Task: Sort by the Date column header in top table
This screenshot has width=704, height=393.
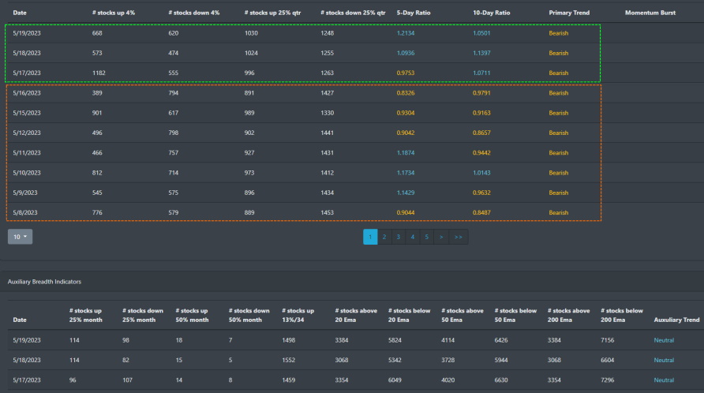Action: click(20, 13)
